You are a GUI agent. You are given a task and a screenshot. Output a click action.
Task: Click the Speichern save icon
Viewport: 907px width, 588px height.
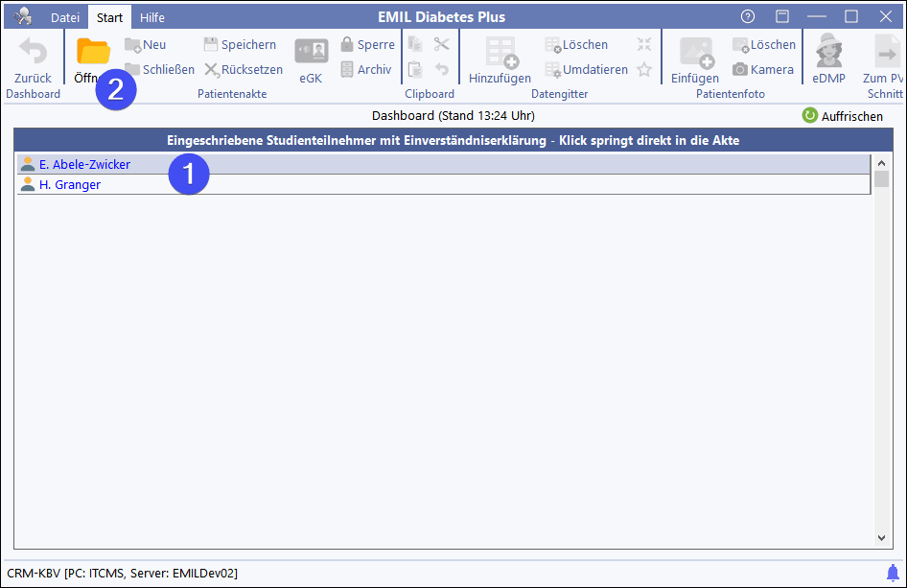(x=211, y=45)
